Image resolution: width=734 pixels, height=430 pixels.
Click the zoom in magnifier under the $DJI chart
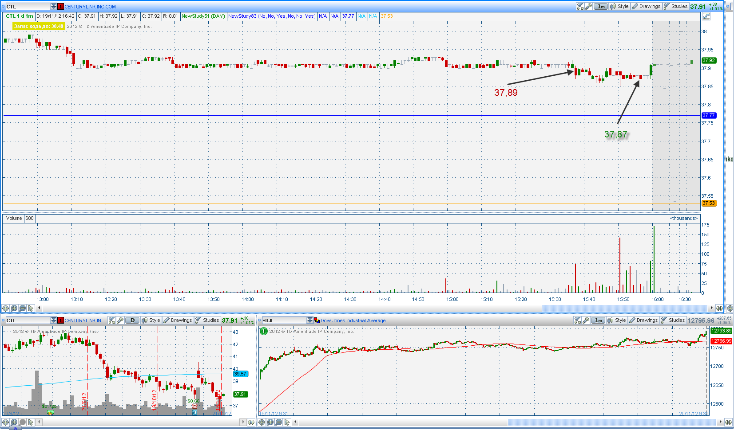[270, 422]
